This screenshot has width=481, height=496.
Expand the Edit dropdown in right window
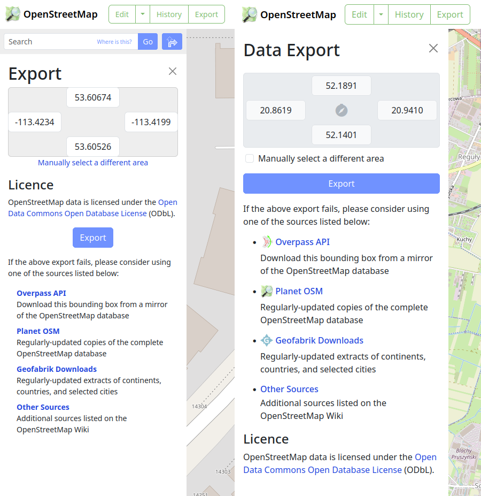click(381, 14)
